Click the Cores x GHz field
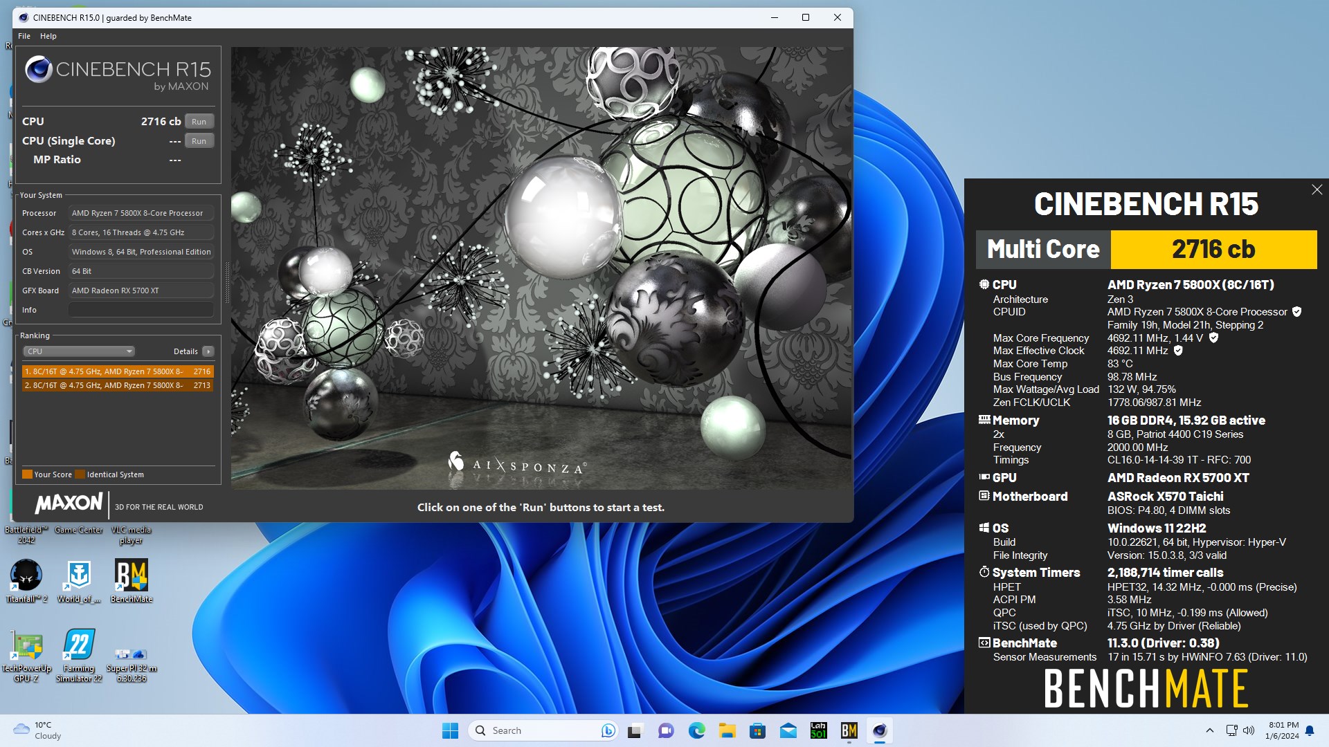 coord(141,232)
